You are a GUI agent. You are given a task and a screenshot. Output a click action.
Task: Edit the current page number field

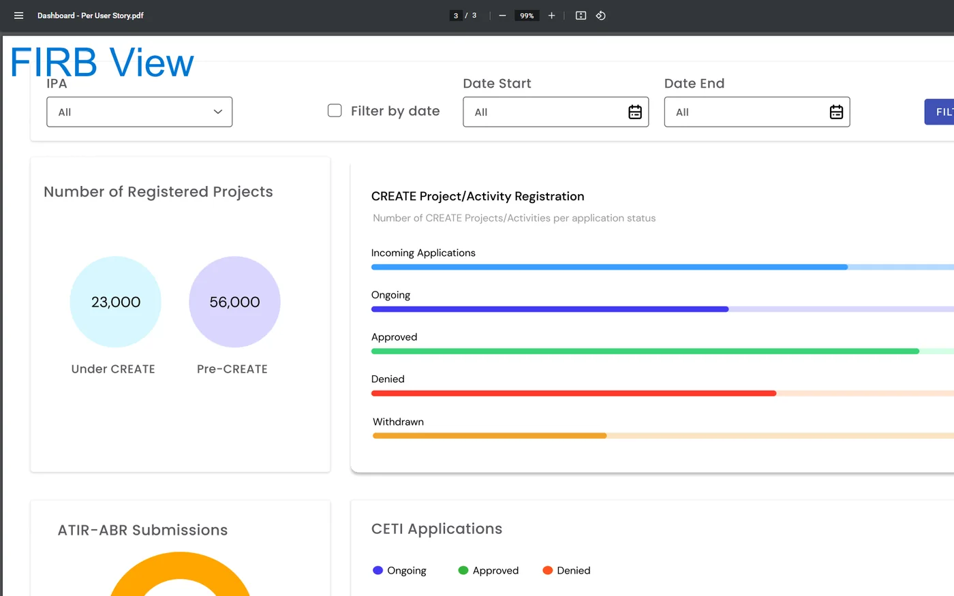coord(456,16)
